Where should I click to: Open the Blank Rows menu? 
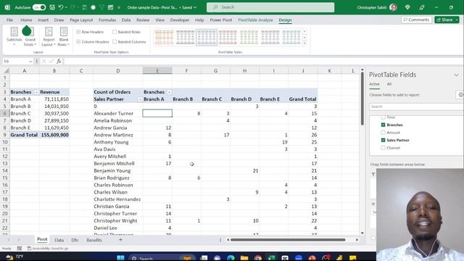[x=64, y=36]
